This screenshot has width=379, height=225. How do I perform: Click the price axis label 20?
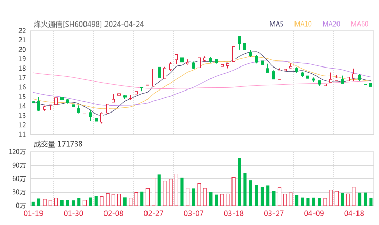22,50
